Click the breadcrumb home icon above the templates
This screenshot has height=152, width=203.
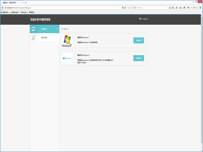[62, 29]
